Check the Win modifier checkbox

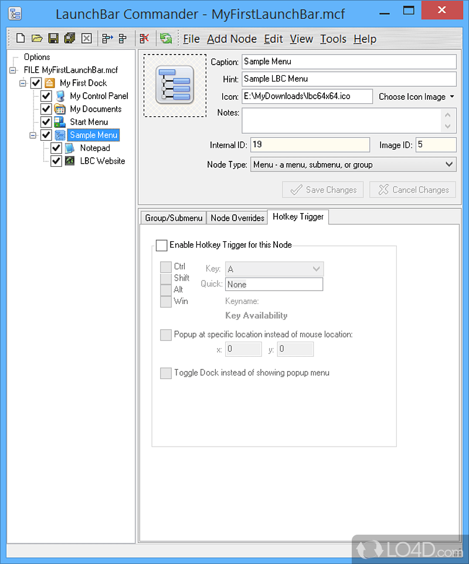[x=166, y=302]
